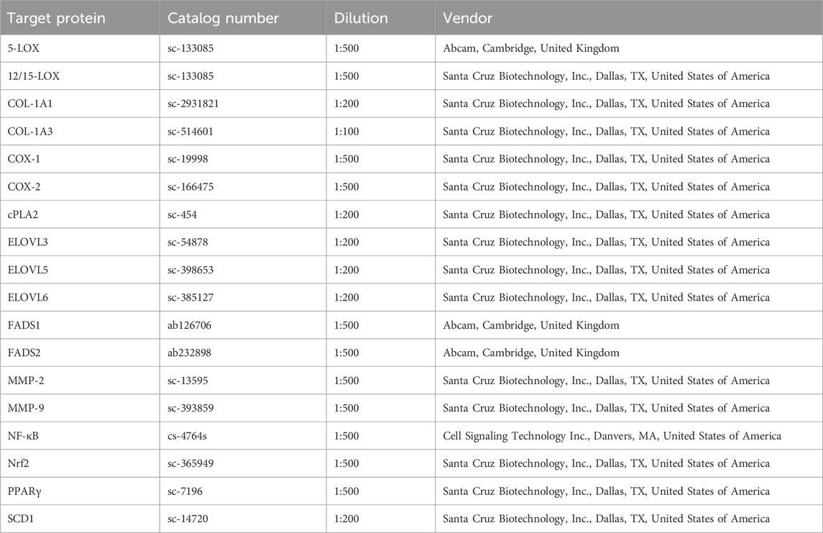Screen dimensions: 823x533
Task: Click the COX-1 protein name
Action: click(24, 158)
